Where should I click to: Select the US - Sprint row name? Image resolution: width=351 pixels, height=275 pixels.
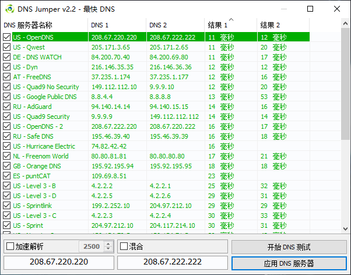coord(28,225)
